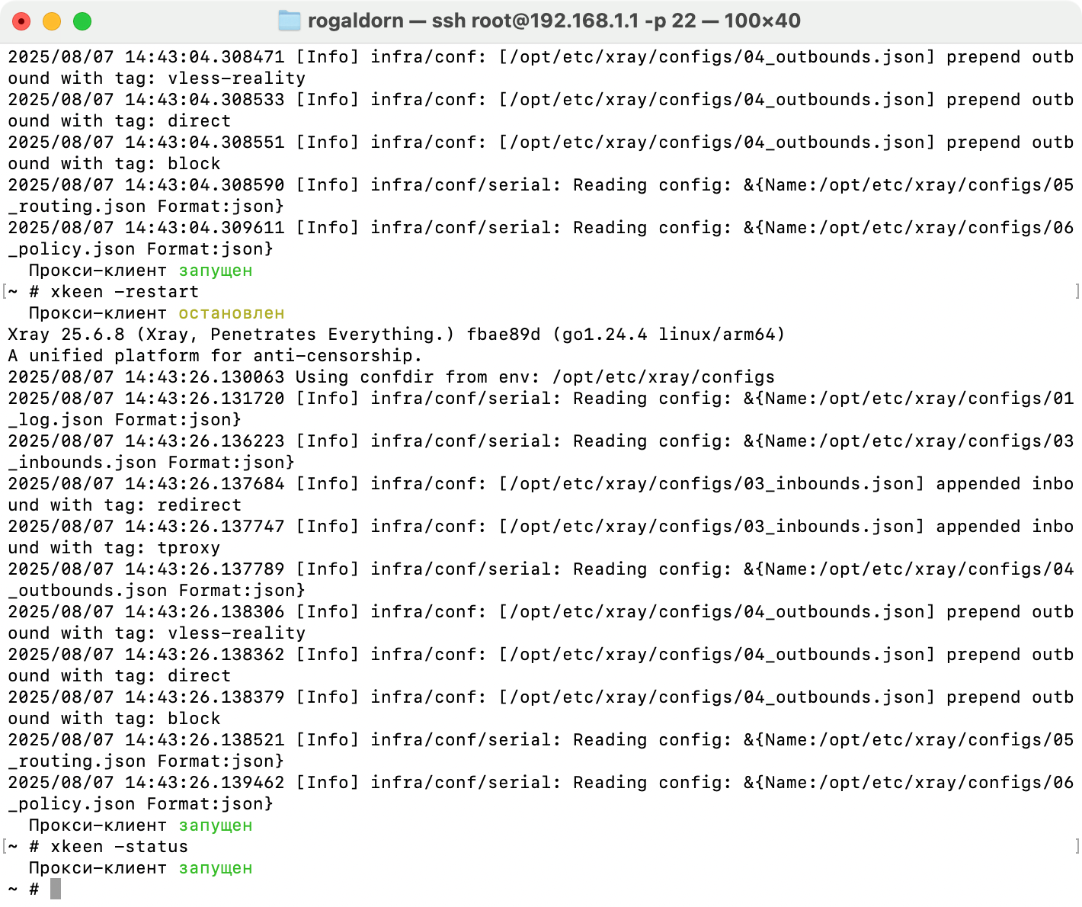Click right bracket mark on 'xkeen -restart' line
Viewport: 1082px width, 907px height.
(1077, 291)
